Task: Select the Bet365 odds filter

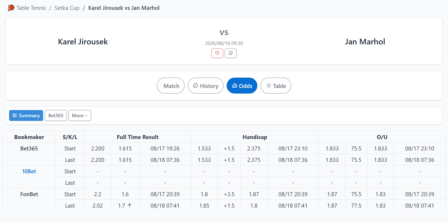Action: tap(56, 116)
